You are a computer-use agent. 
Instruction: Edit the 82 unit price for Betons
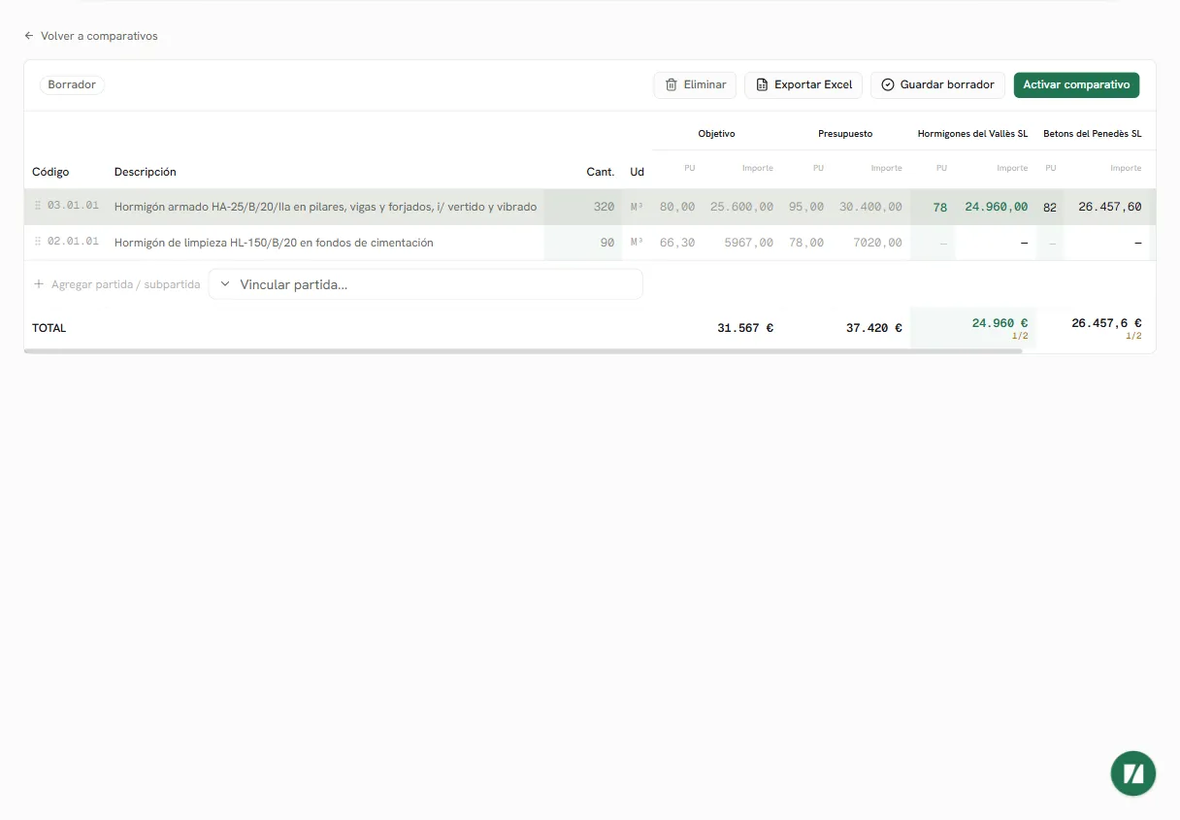pos(1050,207)
